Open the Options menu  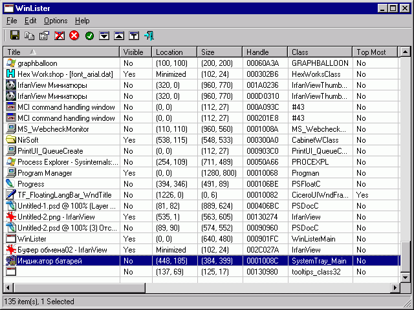56,21
